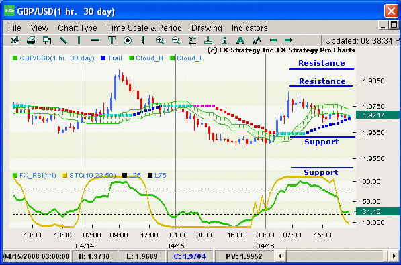Viewport: 401px width, 265px height.
Task: Click the L: 1.9689 status field
Action: [x=142, y=256]
